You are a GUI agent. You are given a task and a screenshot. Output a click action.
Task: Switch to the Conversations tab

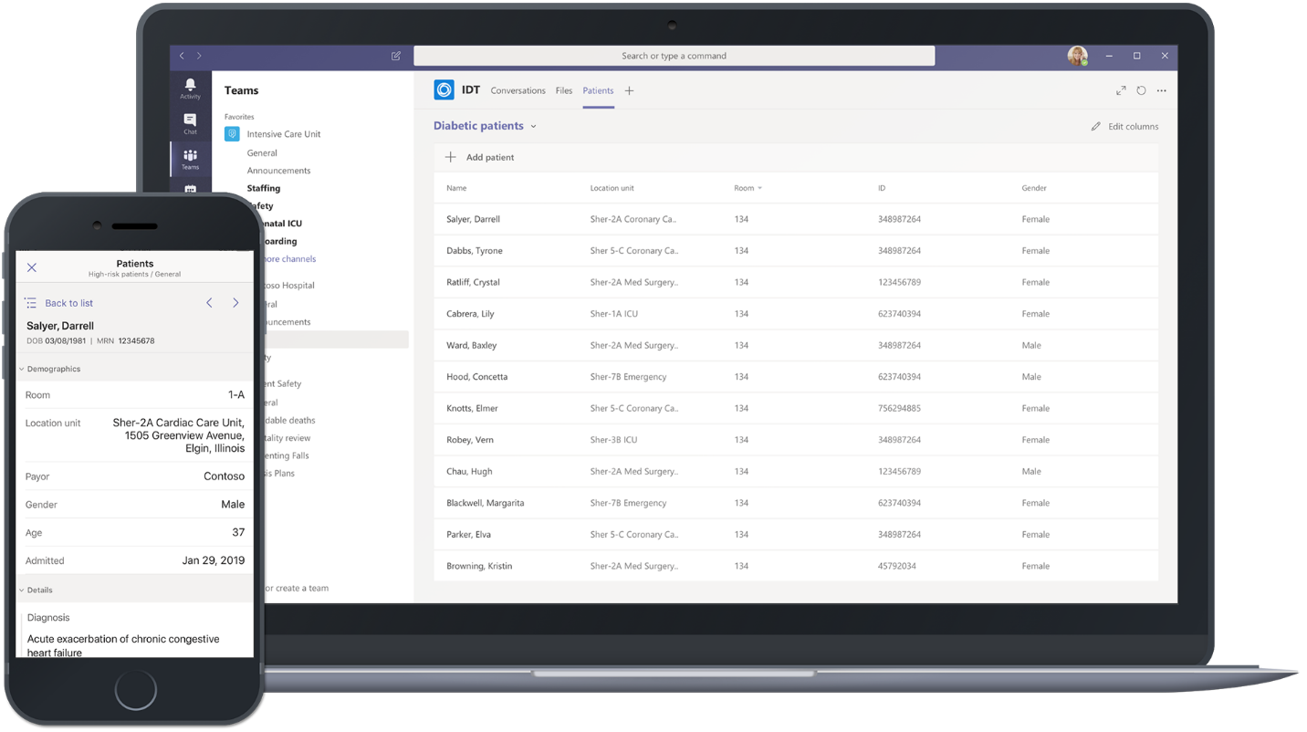click(518, 90)
